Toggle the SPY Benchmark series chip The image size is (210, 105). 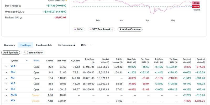pos(101,29)
